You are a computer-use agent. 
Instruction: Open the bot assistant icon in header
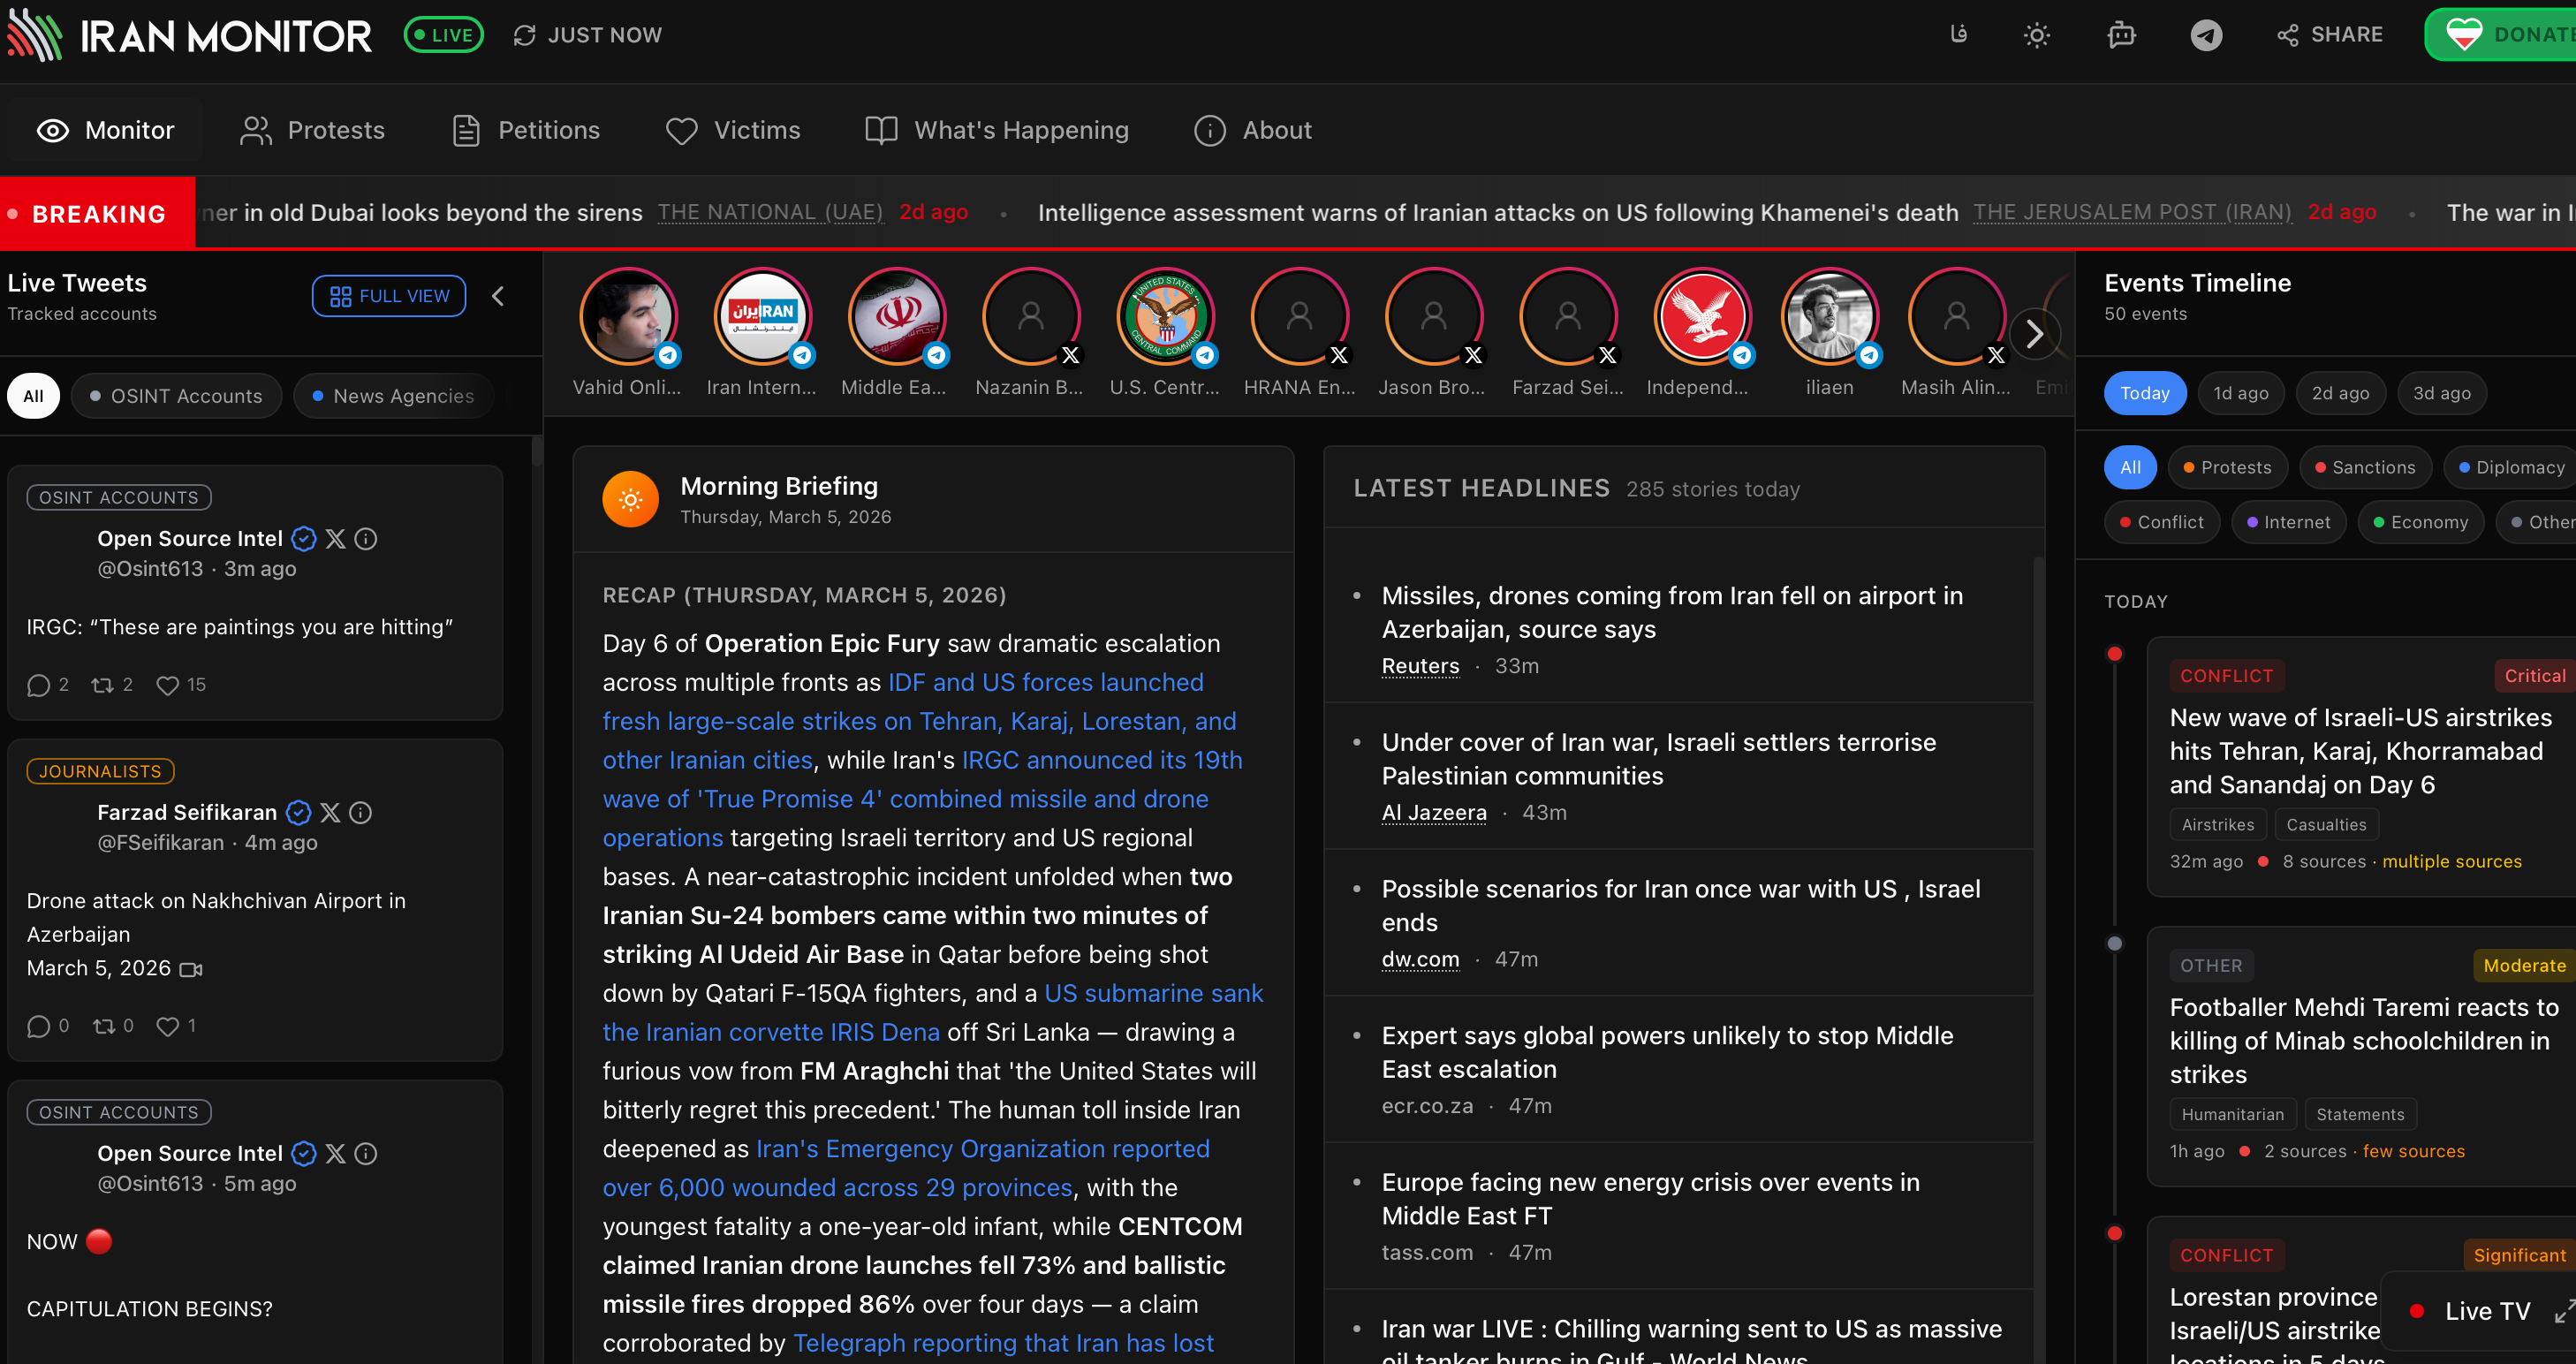coord(2121,35)
